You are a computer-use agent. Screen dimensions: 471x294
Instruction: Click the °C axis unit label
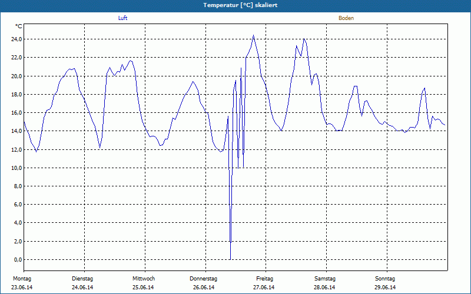click(19, 26)
